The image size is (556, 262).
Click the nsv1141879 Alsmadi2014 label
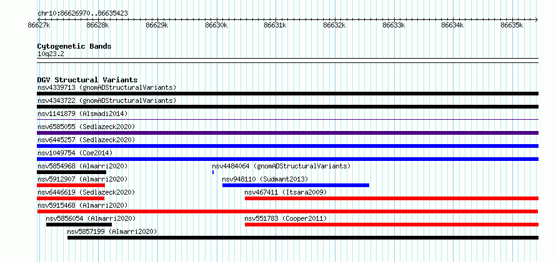(82, 114)
